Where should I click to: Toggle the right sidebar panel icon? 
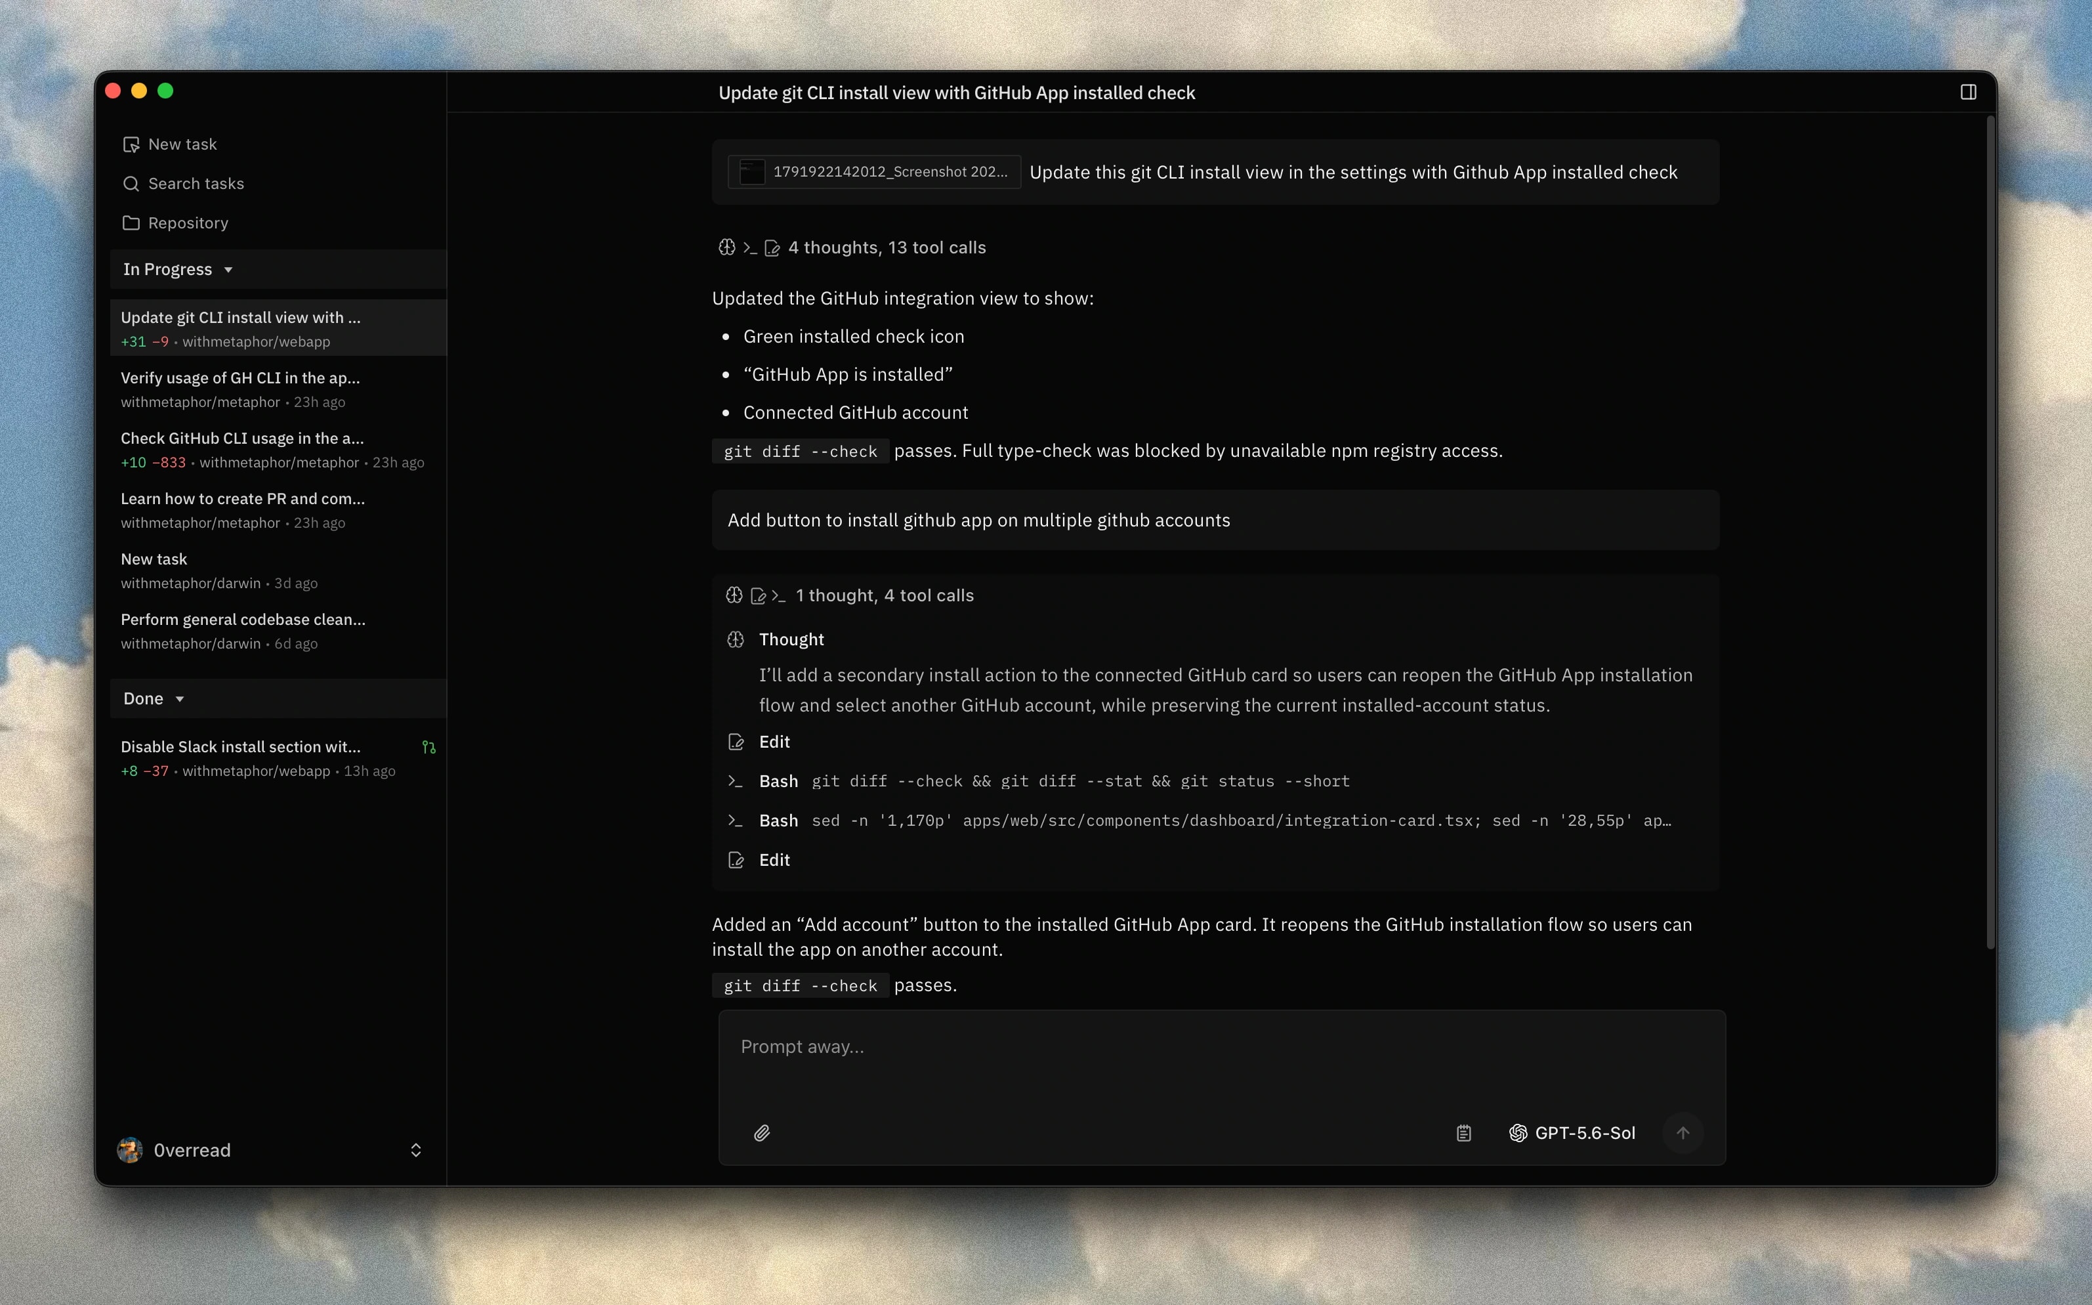coord(1968,93)
